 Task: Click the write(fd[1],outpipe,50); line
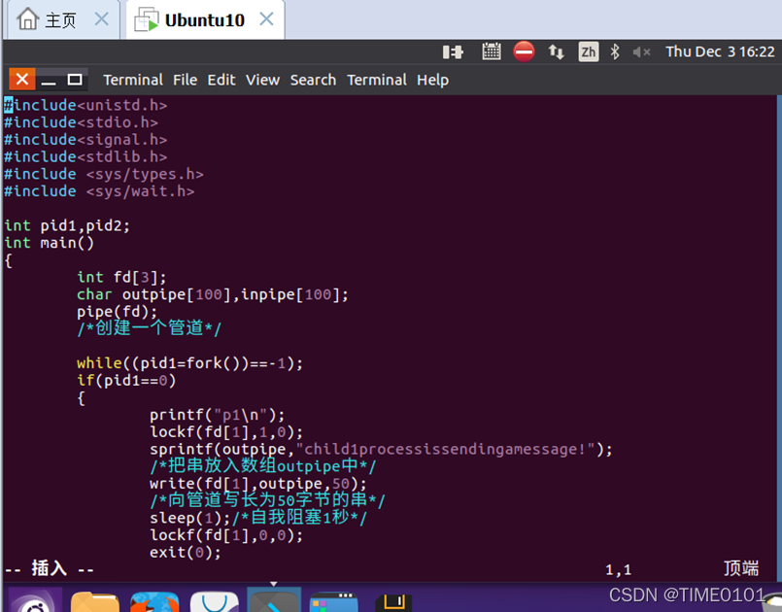pos(257,484)
